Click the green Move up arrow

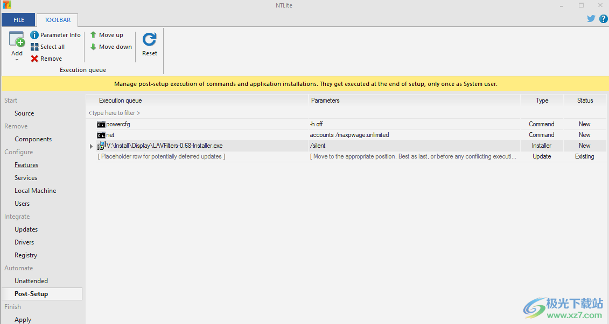(93, 35)
